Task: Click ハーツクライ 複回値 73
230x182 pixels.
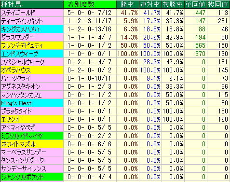Action: (x=225, y=78)
